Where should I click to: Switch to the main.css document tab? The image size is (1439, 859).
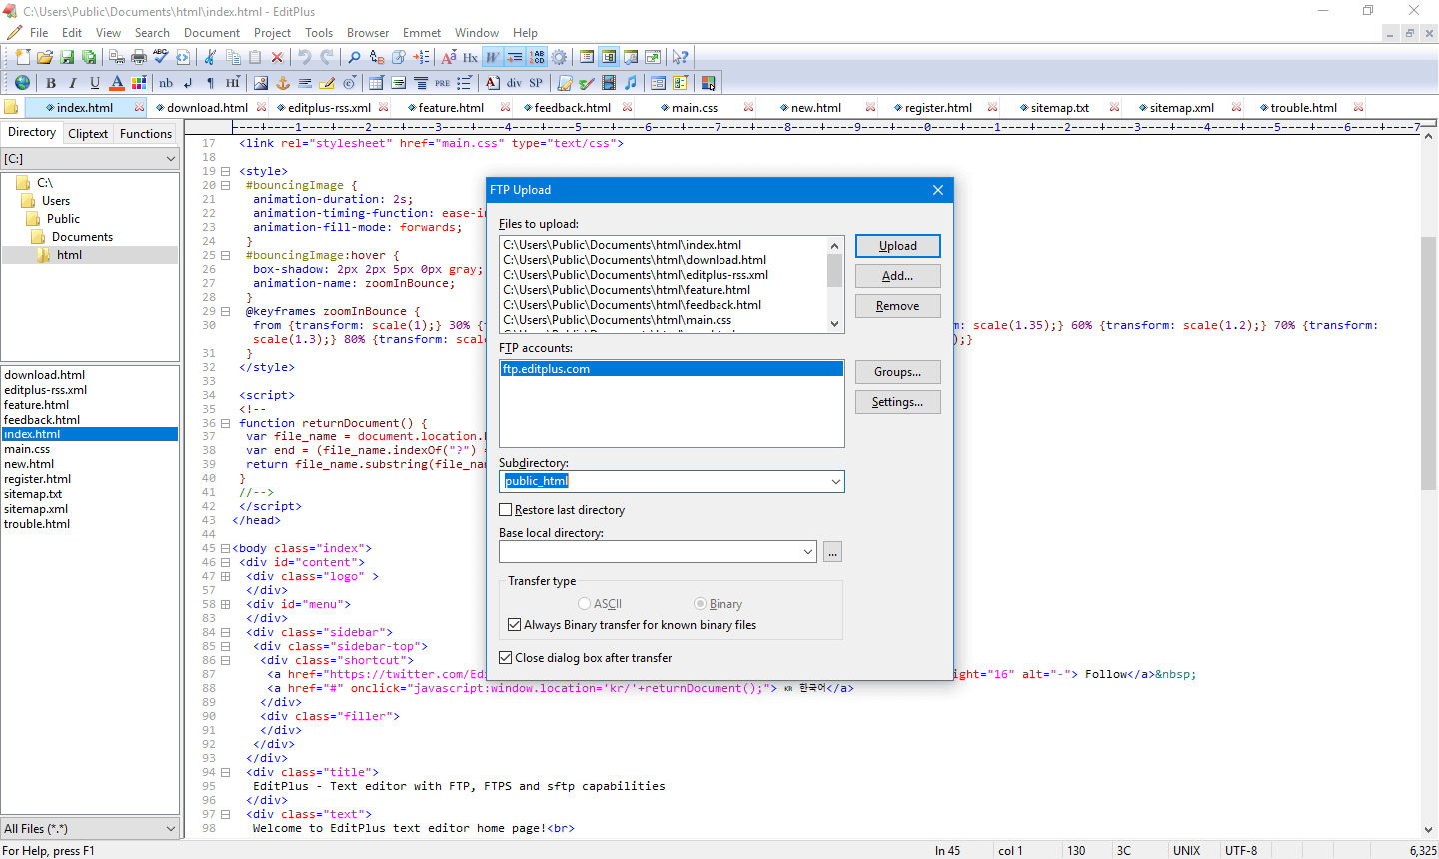click(695, 108)
